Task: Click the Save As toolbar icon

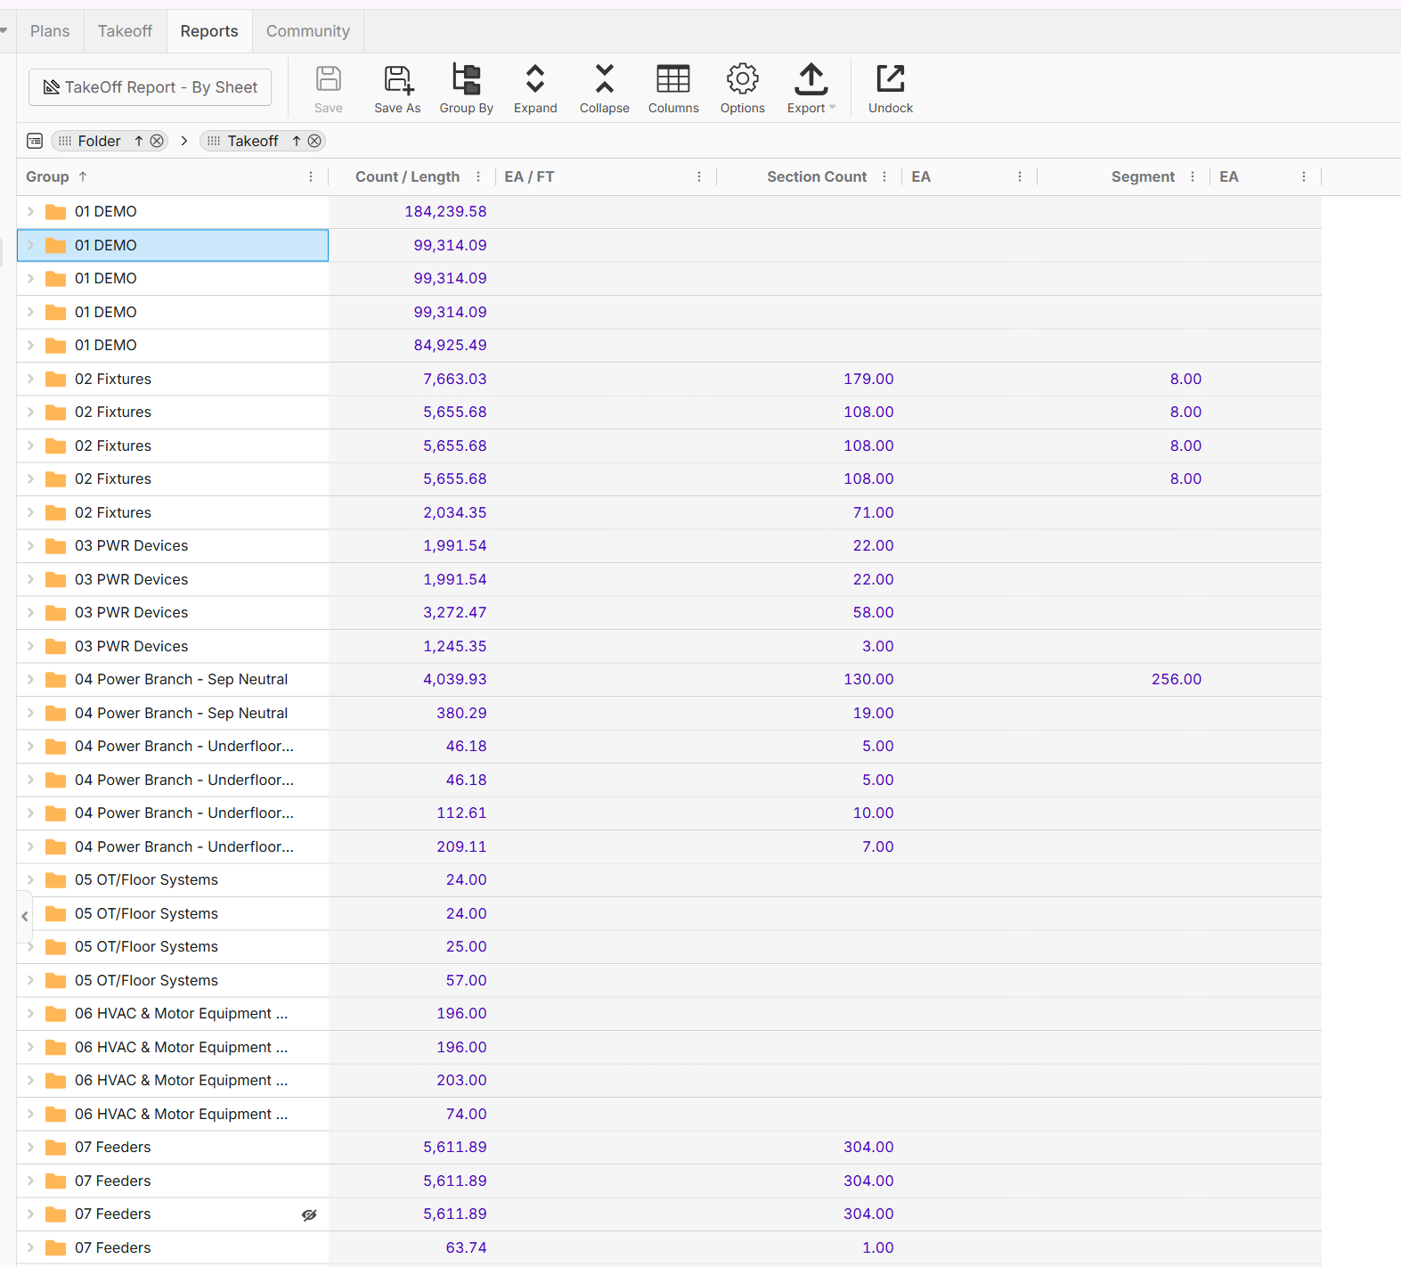Action: click(x=397, y=88)
